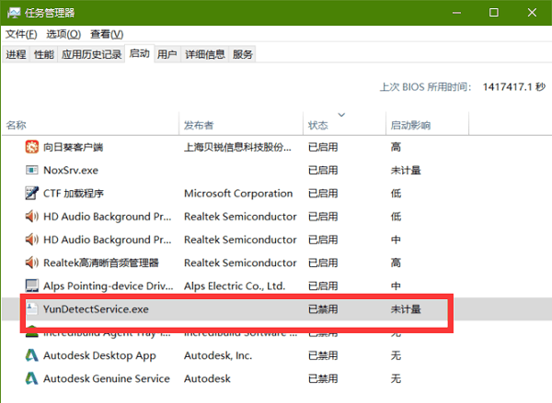The image size is (552, 403).
Task: Open the 选项(O) menu
Action: [x=63, y=34]
